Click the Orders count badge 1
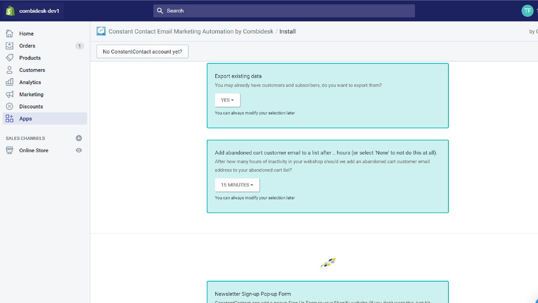Image resolution: width=538 pixels, height=303 pixels. (79, 46)
